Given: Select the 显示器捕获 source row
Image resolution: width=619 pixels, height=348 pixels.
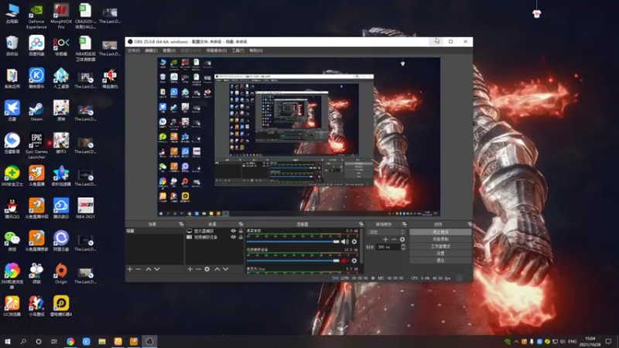Looking at the screenshot, I should (215, 230).
